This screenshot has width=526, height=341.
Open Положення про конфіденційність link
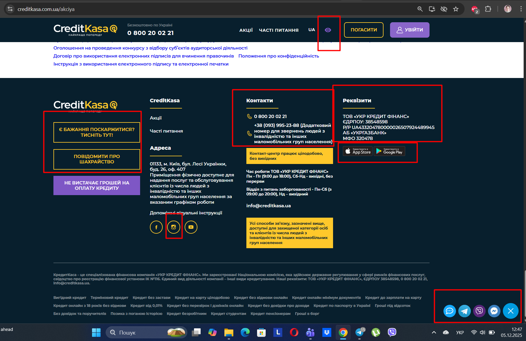tap(279, 56)
